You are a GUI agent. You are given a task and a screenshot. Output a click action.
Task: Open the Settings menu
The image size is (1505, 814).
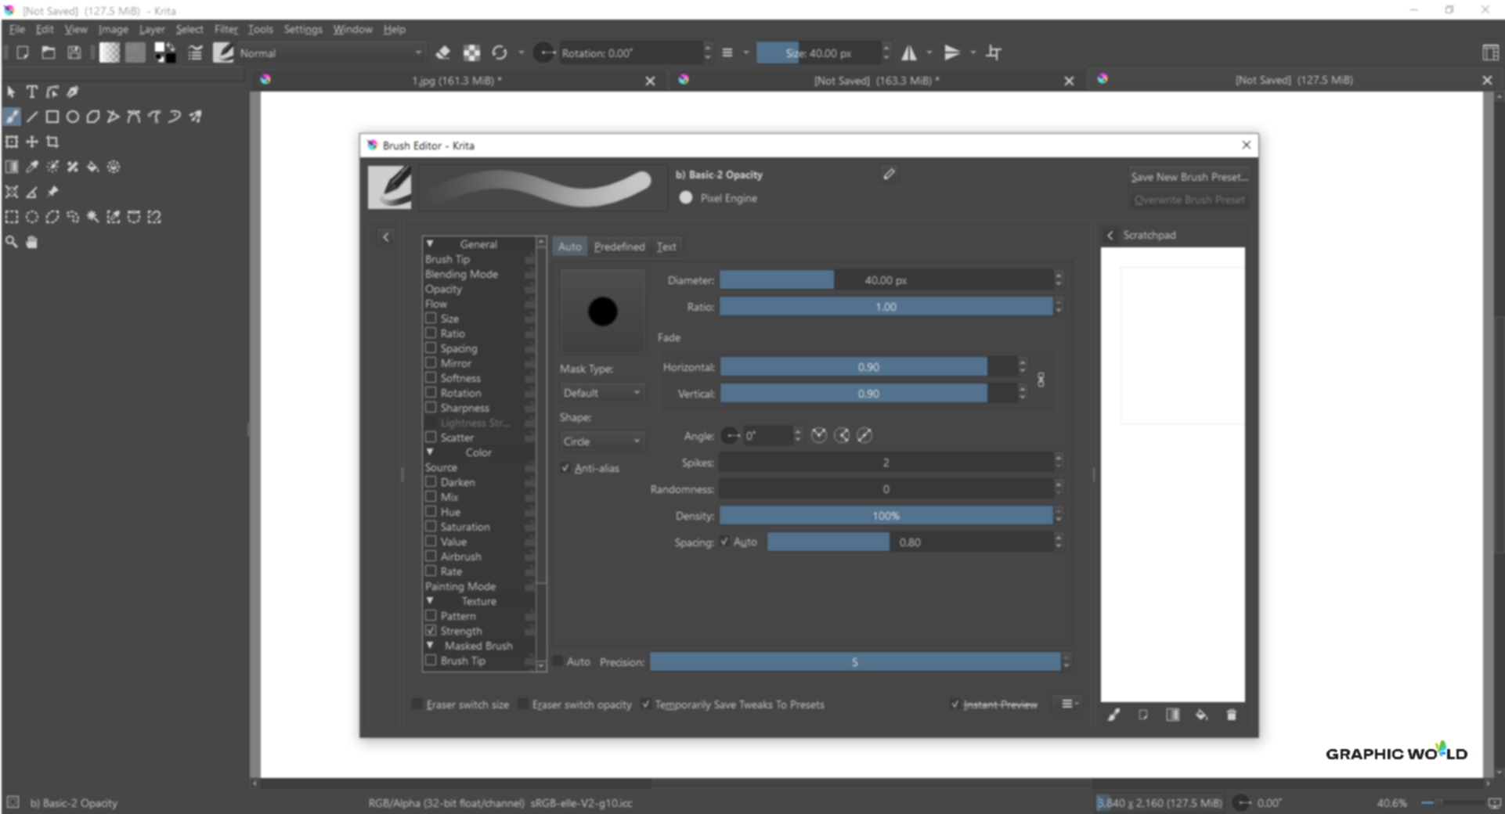(x=303, y=30)
